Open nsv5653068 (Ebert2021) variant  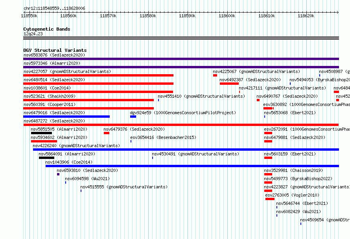point(290,113)
